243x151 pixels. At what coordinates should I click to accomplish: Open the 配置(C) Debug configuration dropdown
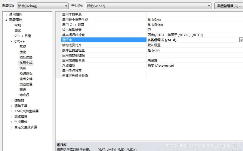coord(43,6)
